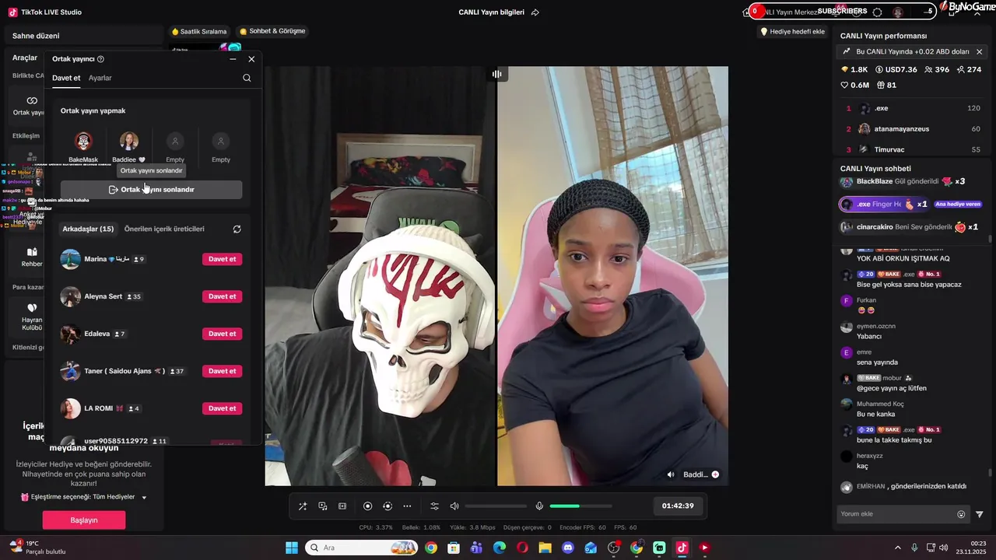The height and width of the screenshot is (560, 996).
Task: Open Discord from the taskbar
Action: click(567, 548)
